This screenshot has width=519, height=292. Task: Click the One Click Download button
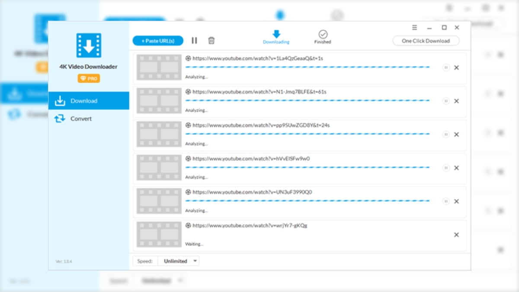pyautogui.click(x=426, y=40)
